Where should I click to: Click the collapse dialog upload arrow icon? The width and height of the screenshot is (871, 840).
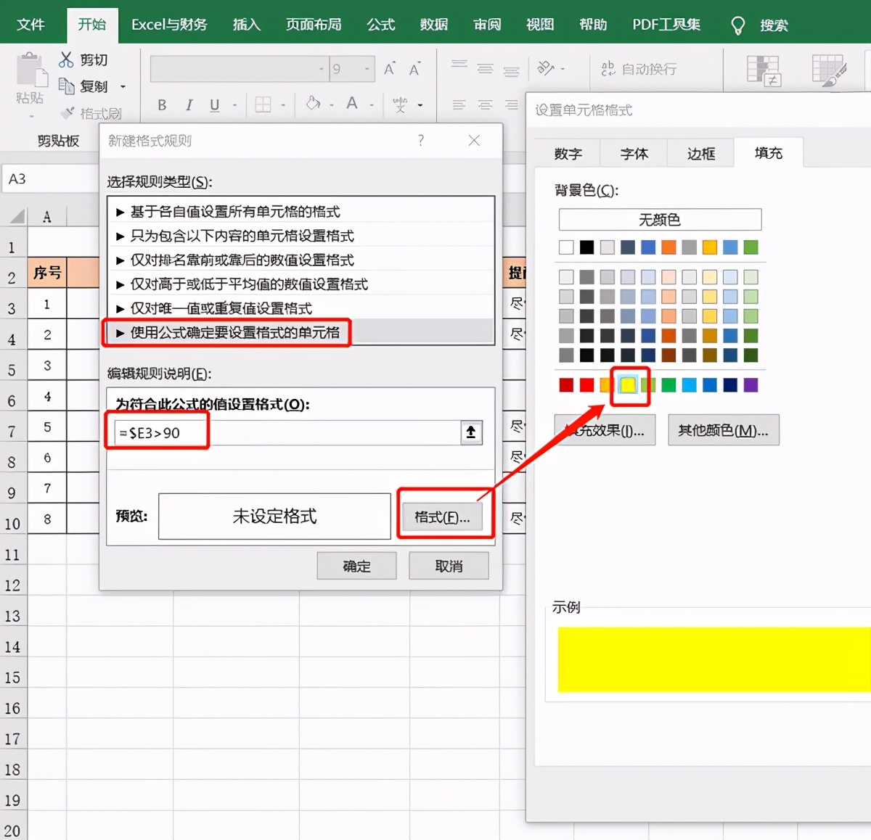pyautogui.click(x=471, y=433)
